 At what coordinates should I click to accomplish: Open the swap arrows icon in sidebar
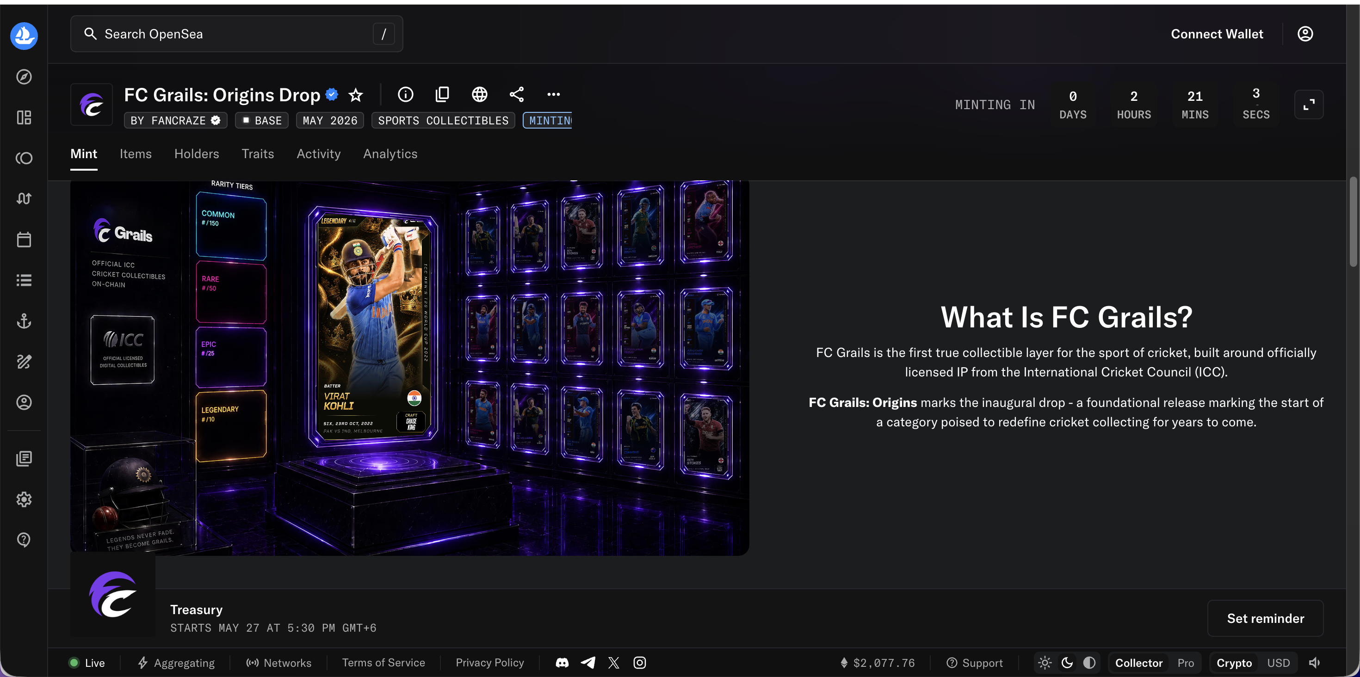[24, 199]
